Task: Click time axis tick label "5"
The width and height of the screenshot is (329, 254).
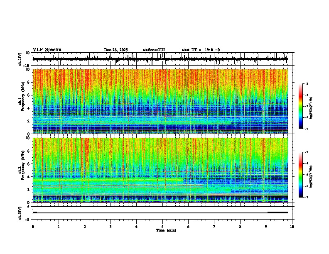Action: [162, 227]
